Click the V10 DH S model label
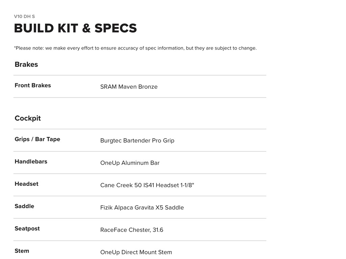This screenshot has height=259, width=346. [24, 16]
